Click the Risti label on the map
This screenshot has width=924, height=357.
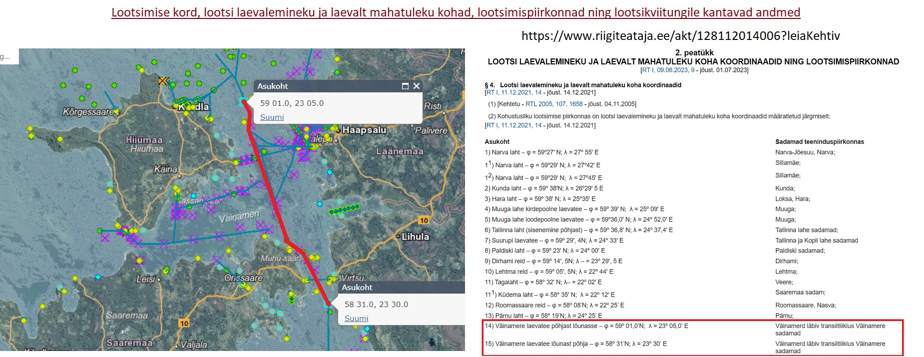pyautogui.click(x=433, y=106)
